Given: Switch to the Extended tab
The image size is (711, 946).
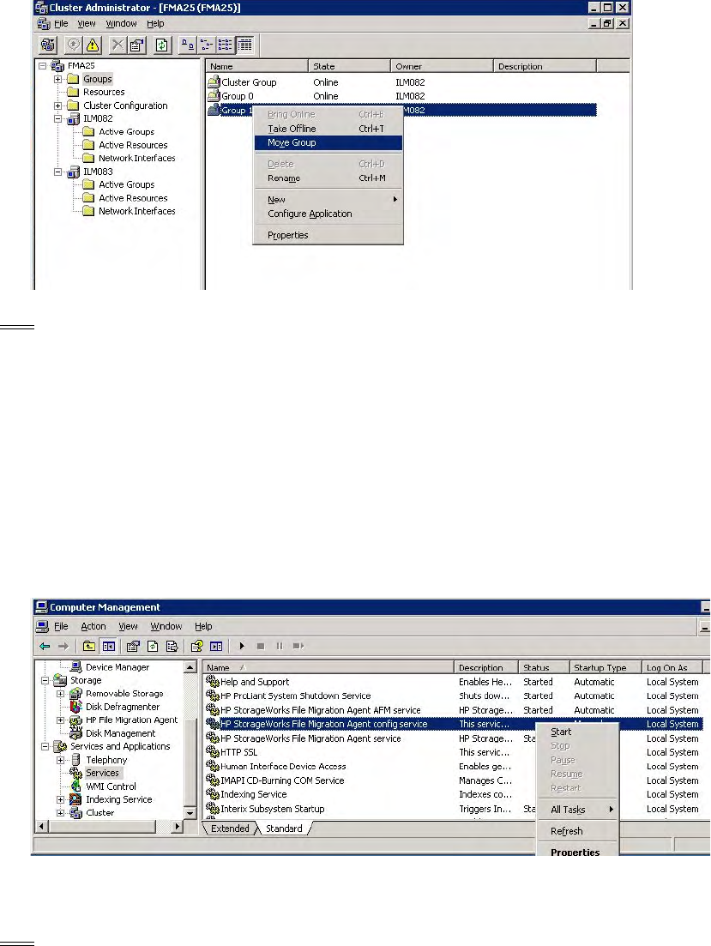Looking at the screenshot, I should 230,829.
